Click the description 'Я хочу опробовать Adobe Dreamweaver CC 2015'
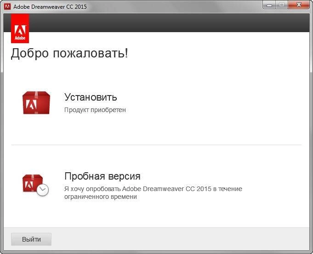Screen dimensions: 313x254 click(138, 189)
